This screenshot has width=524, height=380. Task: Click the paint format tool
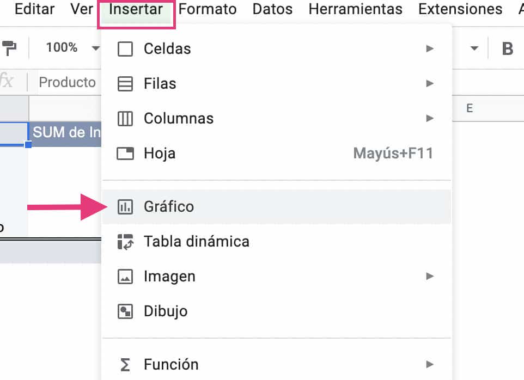pos(8,47)
